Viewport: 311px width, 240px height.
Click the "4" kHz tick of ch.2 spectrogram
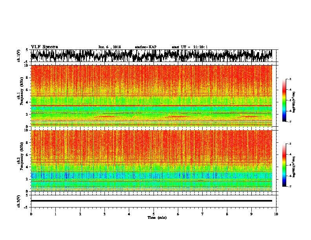(28, 167)
